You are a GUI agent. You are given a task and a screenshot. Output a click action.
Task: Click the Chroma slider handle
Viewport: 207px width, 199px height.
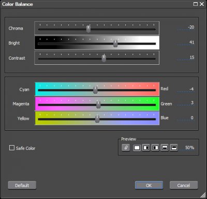pos(88,29)
